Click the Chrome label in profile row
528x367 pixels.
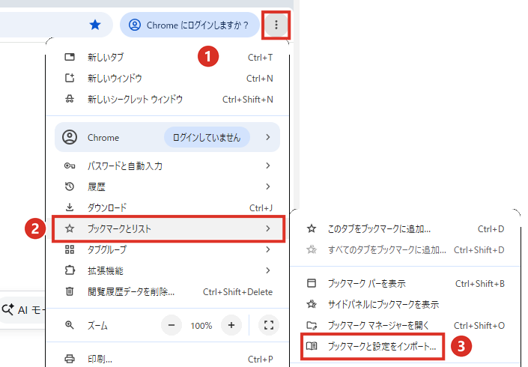click(x=103, y=138)
